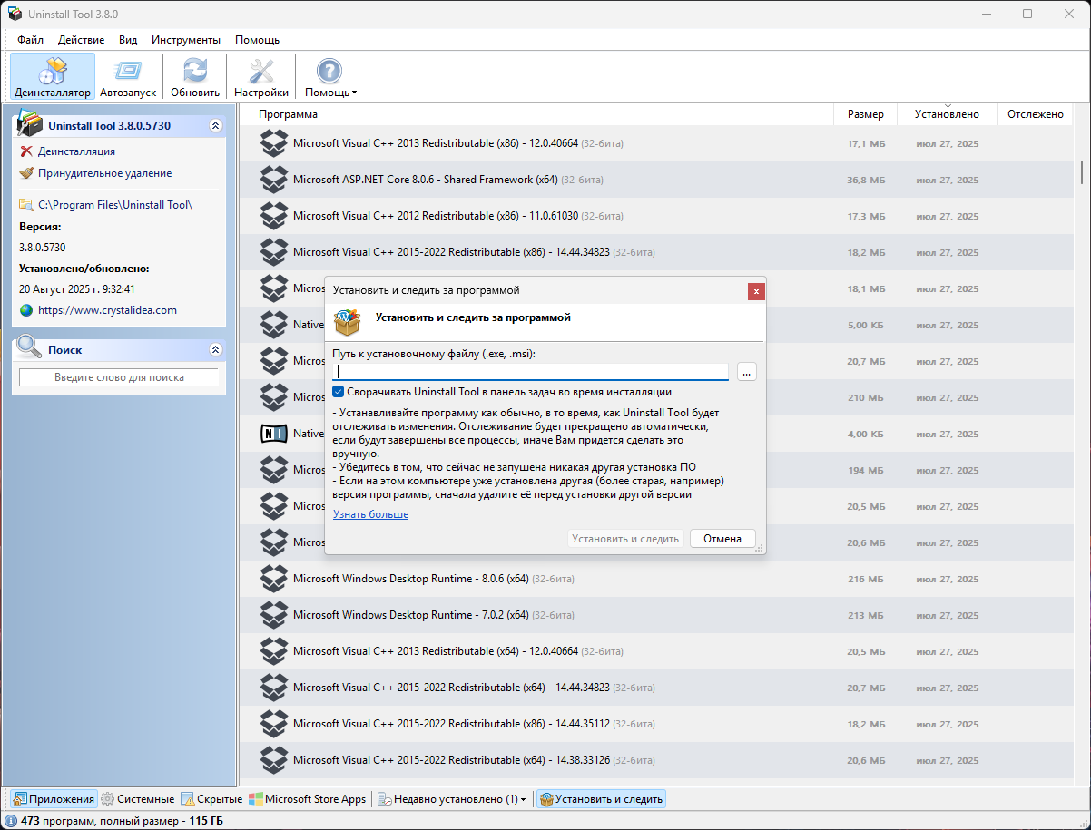Open the Помощь menu in menu bar
Image resolution: width=1091 pixels, height=830 pixels.
[x=257, y=40]
